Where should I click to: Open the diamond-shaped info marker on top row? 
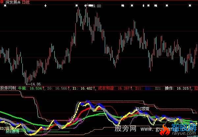coord(143,6)
